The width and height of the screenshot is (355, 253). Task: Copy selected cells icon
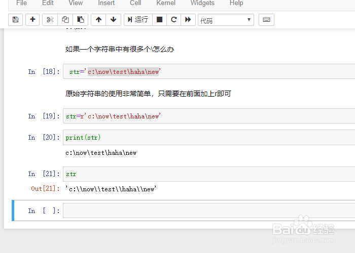click(65, 20)
